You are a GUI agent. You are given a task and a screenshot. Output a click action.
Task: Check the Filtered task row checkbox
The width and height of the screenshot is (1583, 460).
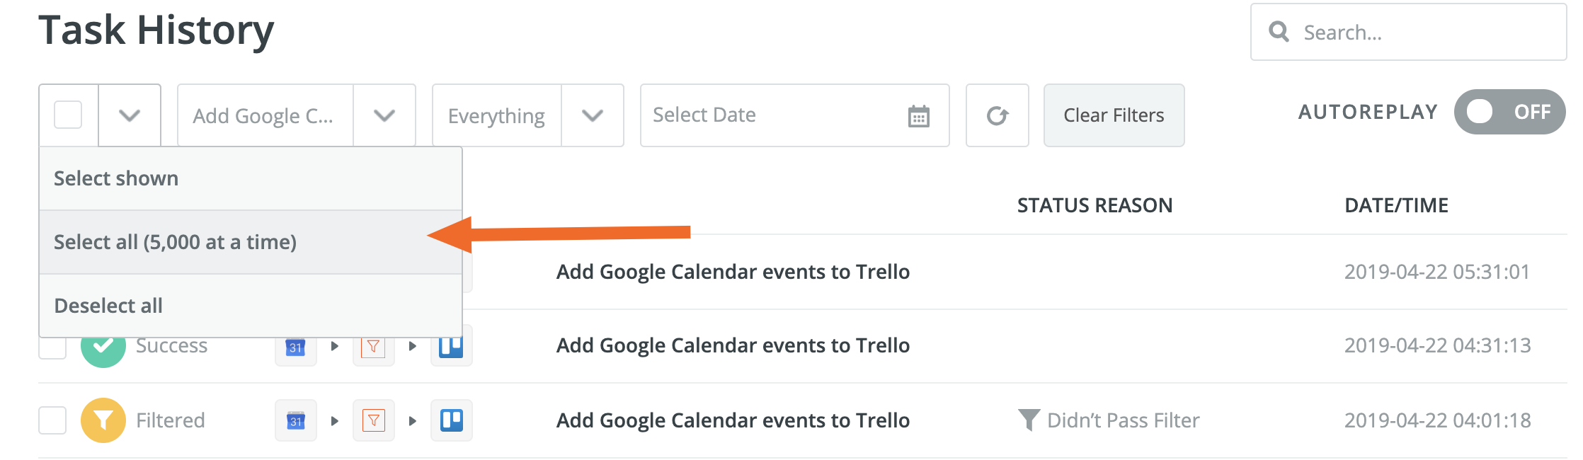(52, 420)
